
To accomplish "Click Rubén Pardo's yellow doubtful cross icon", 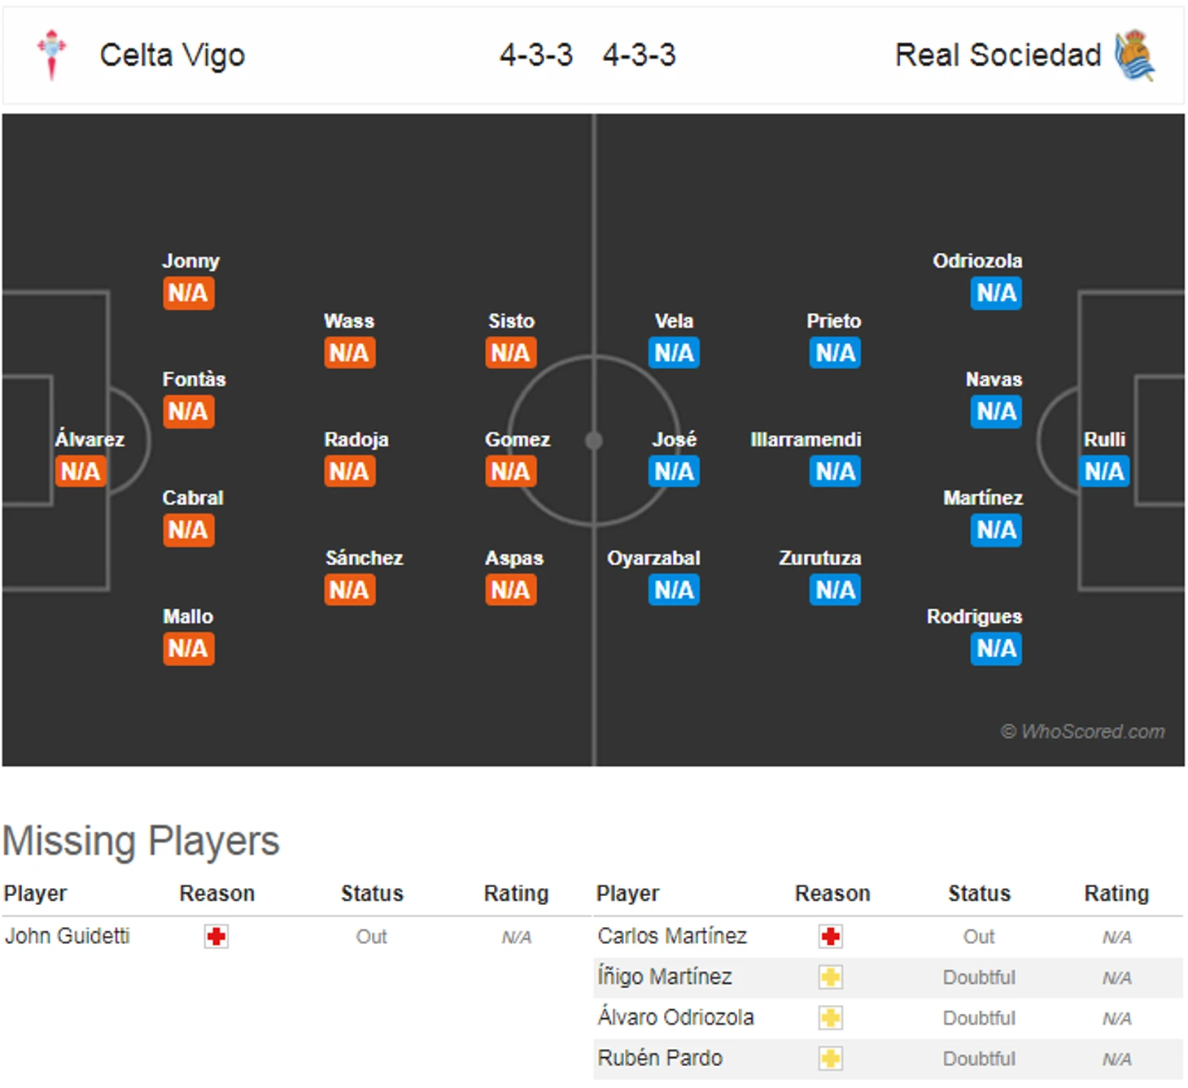I will 831,1059.
